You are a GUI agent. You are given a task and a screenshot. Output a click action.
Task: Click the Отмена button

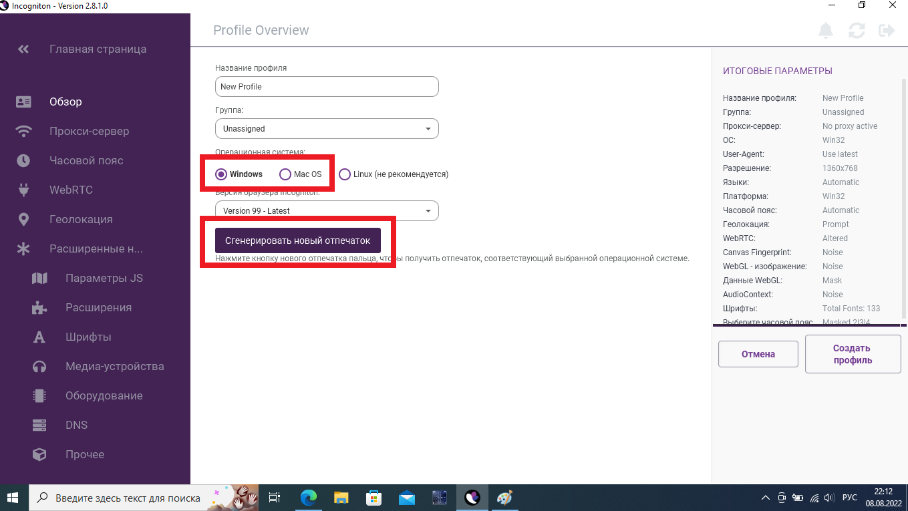(758, 354)
